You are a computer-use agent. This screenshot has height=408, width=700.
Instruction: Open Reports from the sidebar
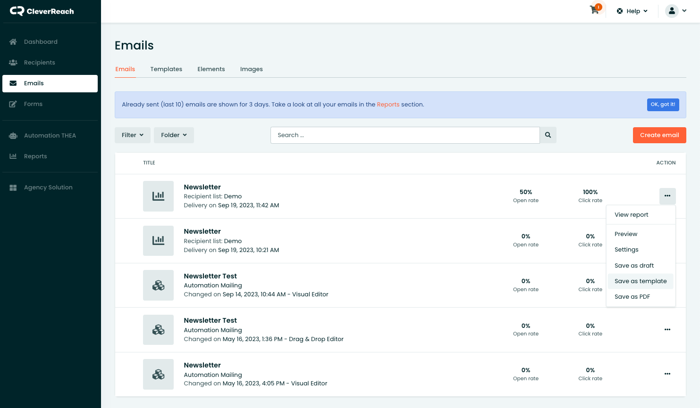tap(35, 156)
